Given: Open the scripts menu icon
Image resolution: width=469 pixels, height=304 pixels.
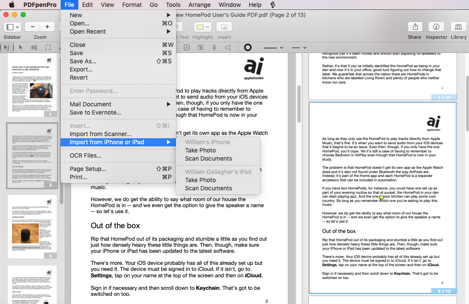Looking at the screenshot, I should coord(272,5).
